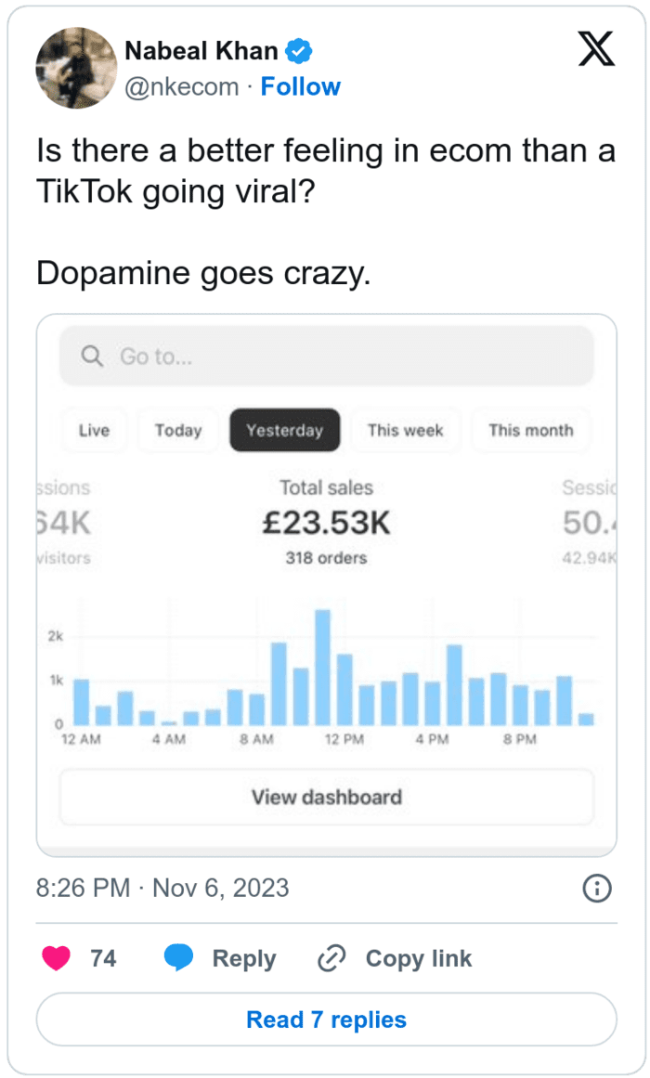Click the search magnifier icon
Screen dimensions: 650x1078
click(x=92, y=357)
